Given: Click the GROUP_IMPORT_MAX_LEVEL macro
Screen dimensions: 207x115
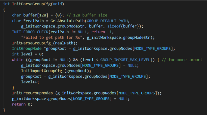Looking at the screenshot, I should [125, 60].
